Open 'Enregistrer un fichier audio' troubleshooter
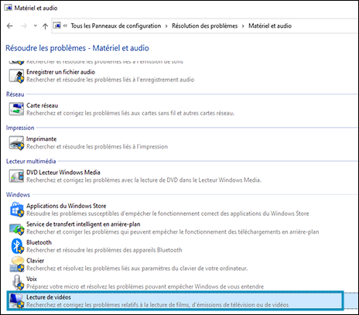The height and width of the screenshot is (315, 359). click(60, 72)
